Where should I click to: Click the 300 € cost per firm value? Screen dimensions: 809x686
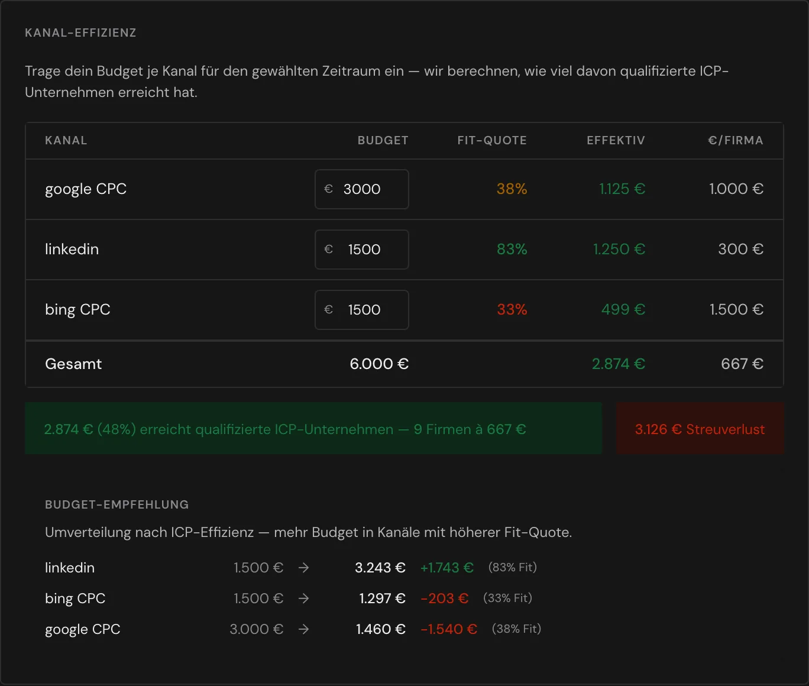point(741,250)
